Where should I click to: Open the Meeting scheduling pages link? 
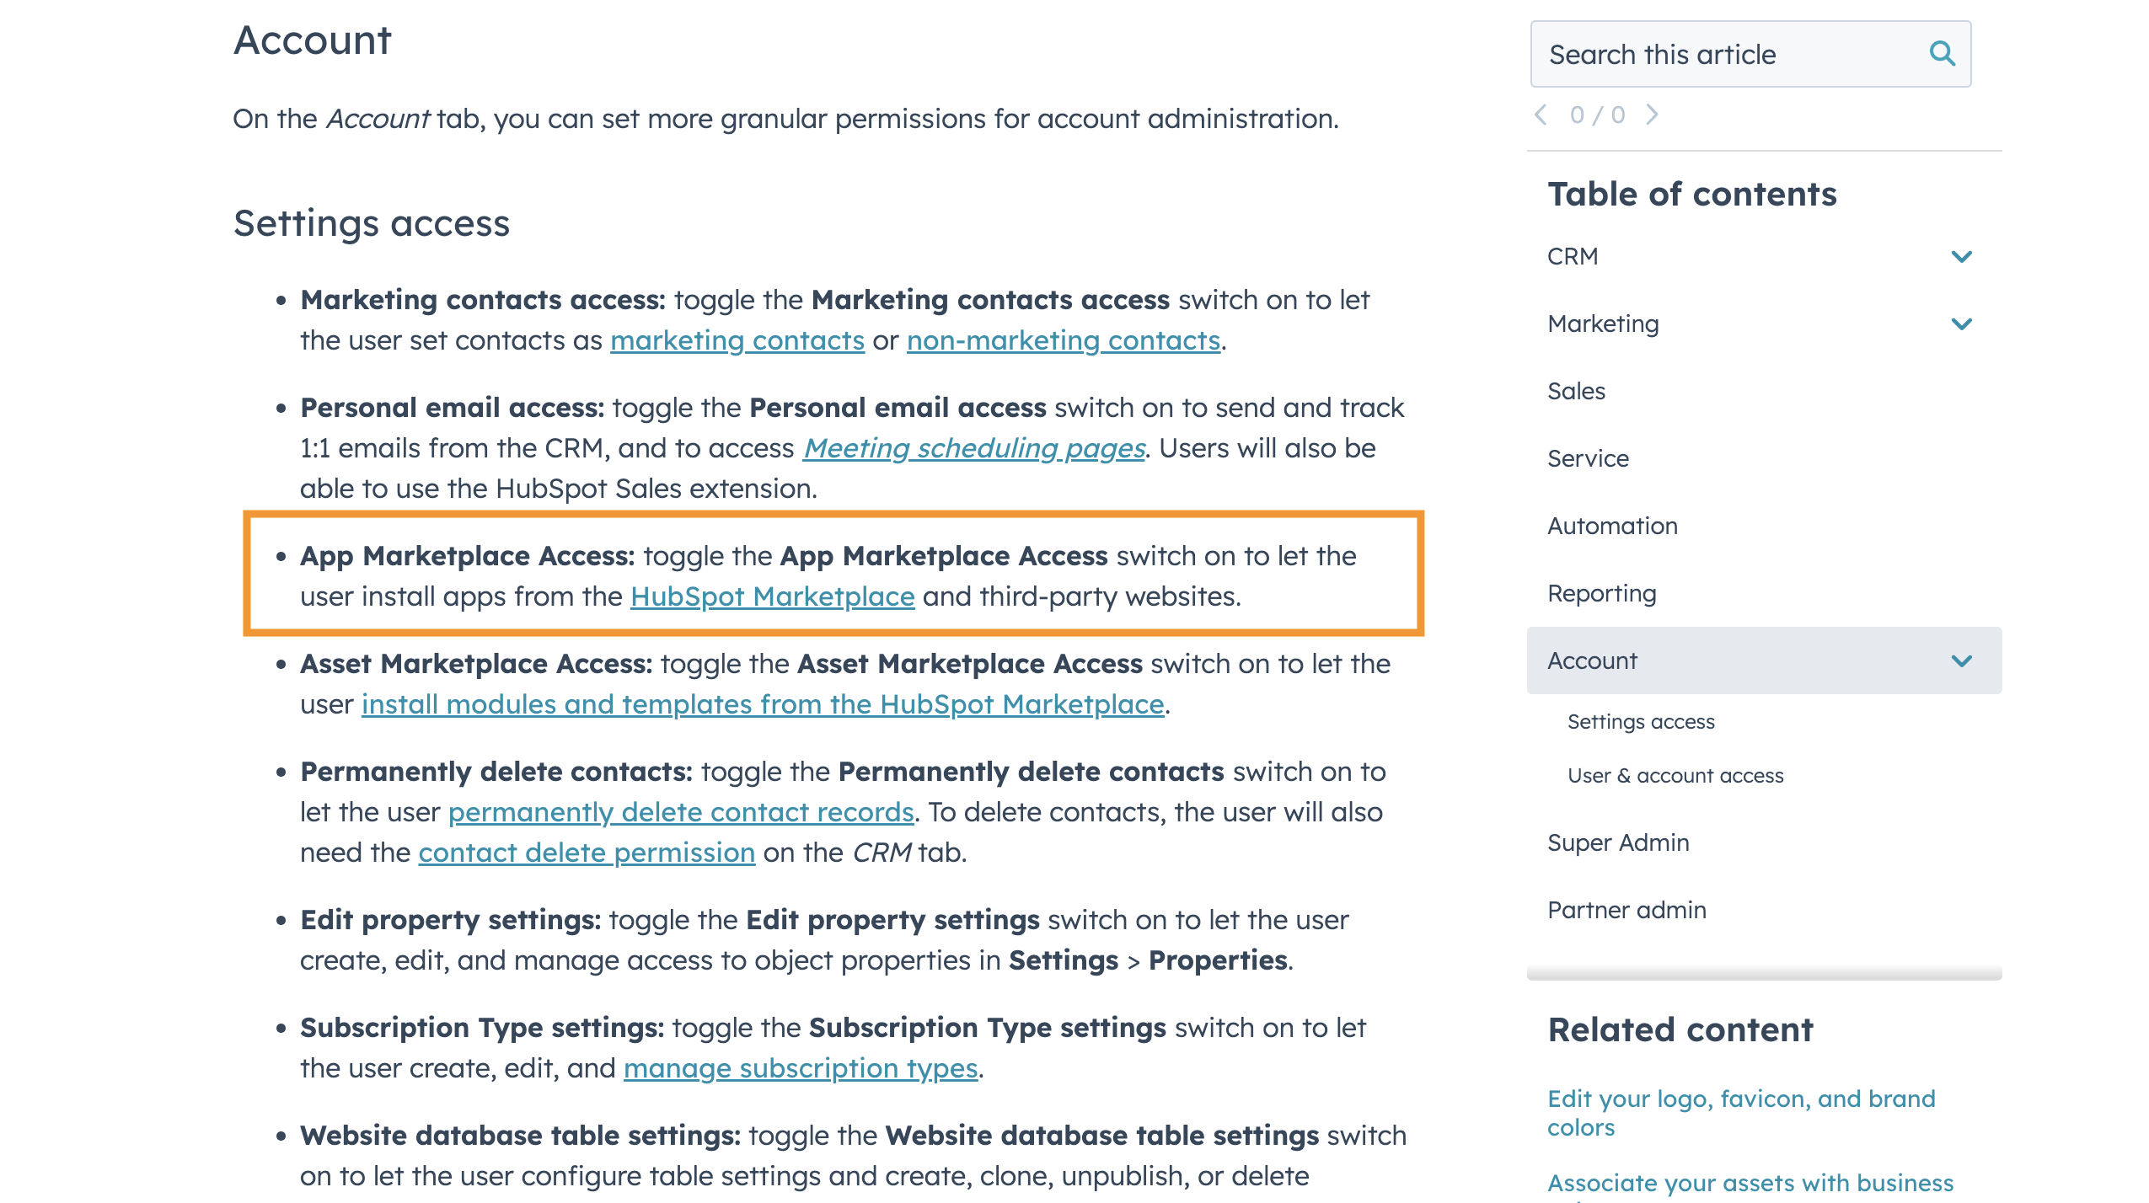coord(973,448)
